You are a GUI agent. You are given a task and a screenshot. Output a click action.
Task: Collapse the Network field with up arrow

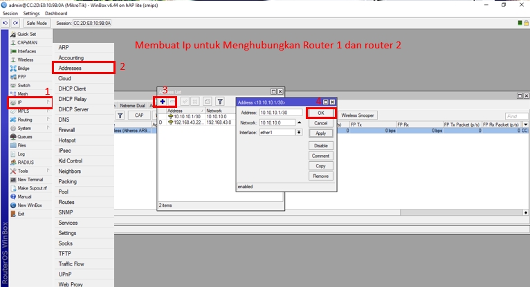(299, 122)
